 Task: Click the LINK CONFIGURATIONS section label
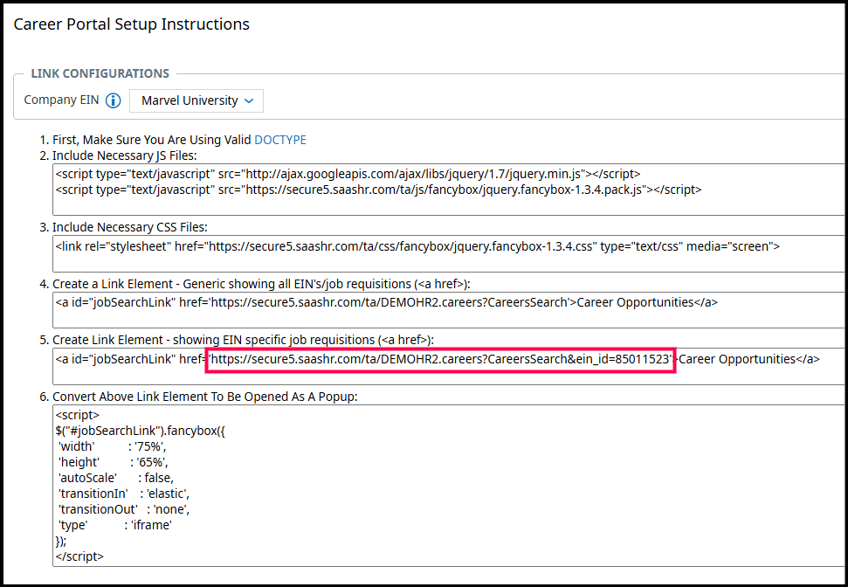(x=100, y=73)
